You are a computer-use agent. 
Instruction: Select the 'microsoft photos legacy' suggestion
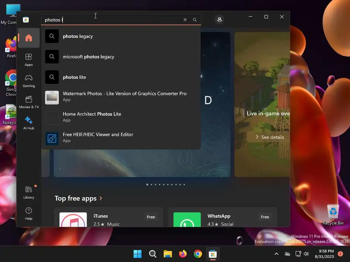(121, 57)
